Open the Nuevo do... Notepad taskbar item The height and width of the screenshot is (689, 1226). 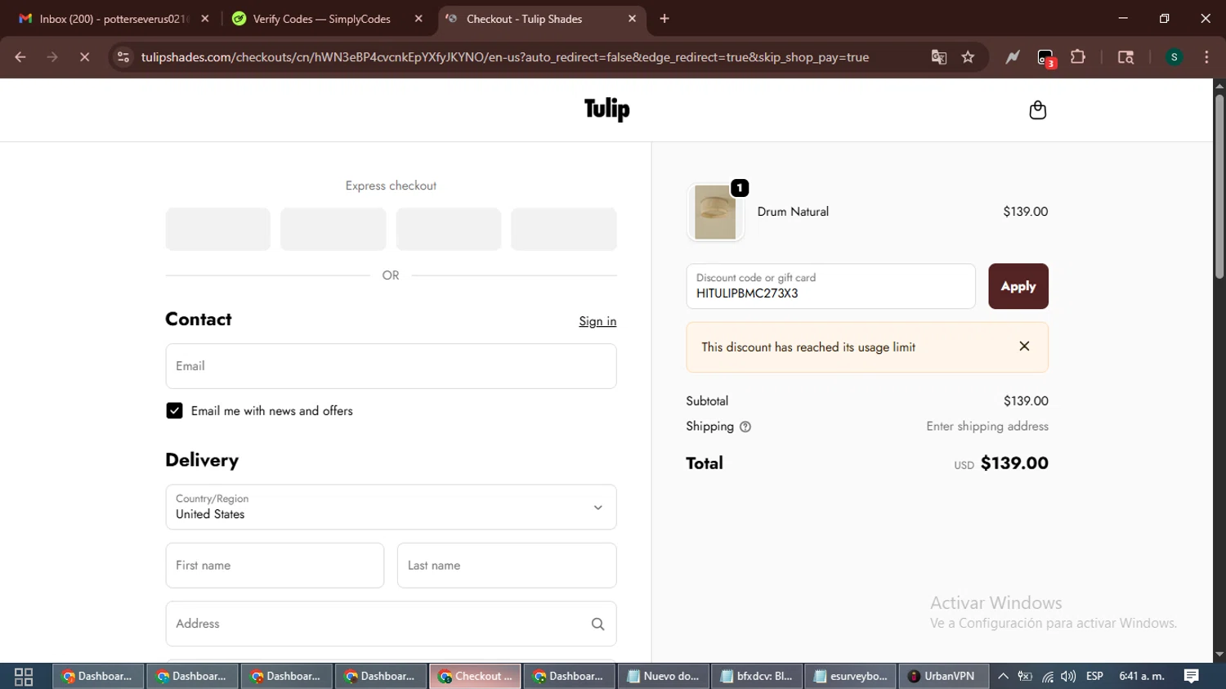click(x=664, y=677)
